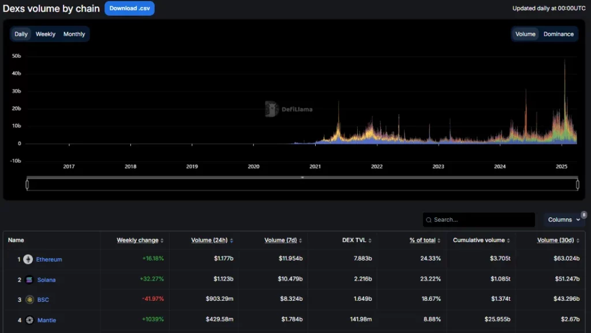Click the Download .csv button
The width and height of the screenshot is (591, 333).
tap(129, 9)
